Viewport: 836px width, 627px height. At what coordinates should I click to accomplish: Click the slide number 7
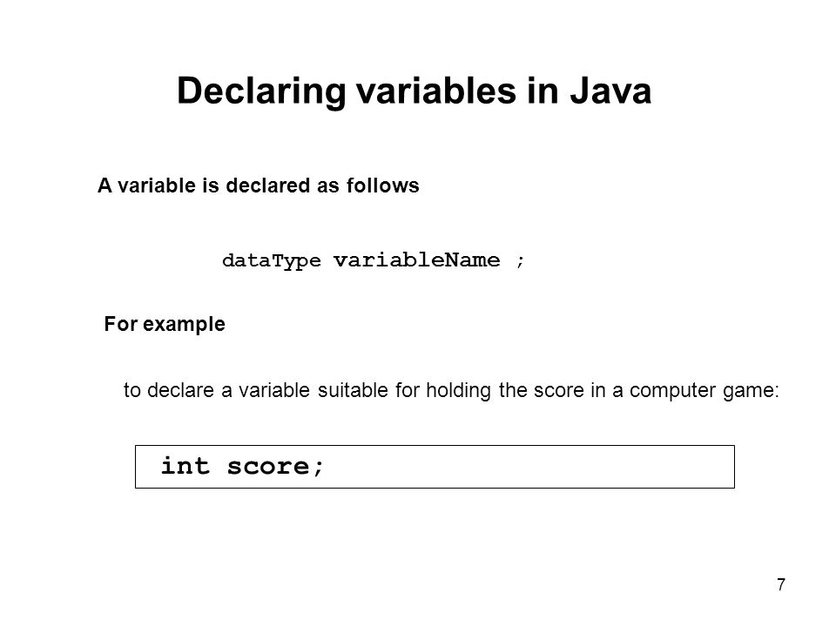click(781, 584)
